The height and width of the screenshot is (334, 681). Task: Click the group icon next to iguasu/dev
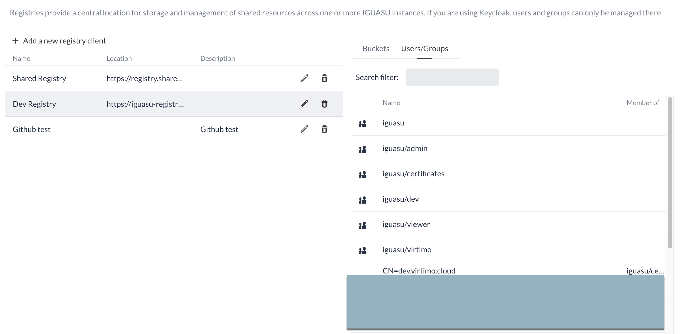tap(363, 199)
